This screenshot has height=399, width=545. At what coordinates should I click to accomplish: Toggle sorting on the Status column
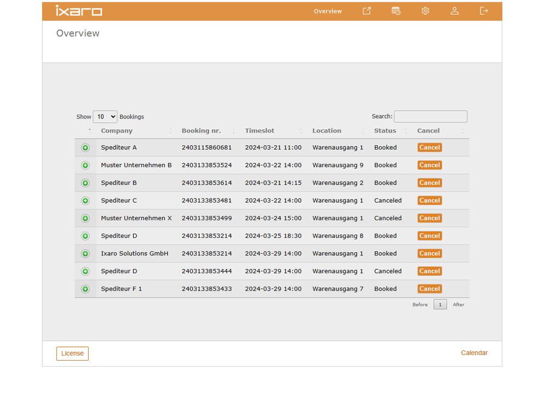click(385, 130)
